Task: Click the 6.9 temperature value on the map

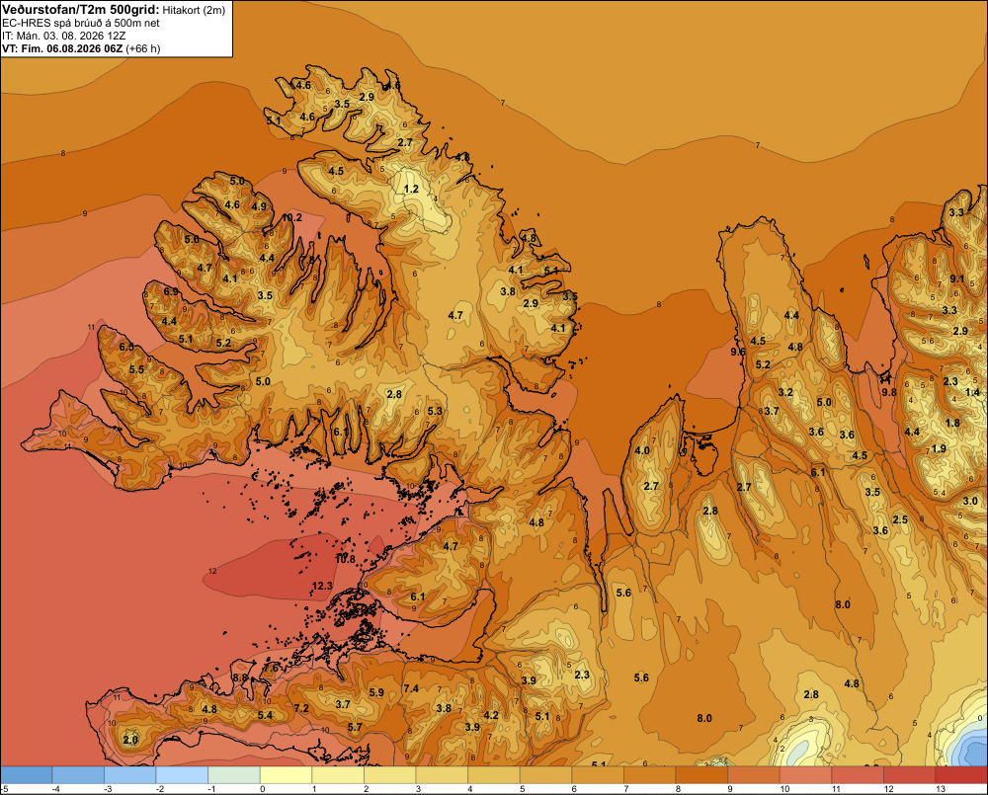Action: [x=171, y=291]
